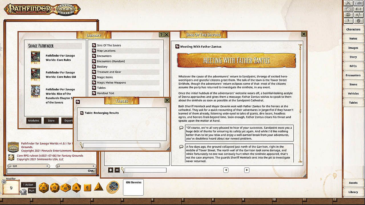Open the party info icon in the toolbar
Viewport: 365px width, 205px height.
[x=358, y=3]
